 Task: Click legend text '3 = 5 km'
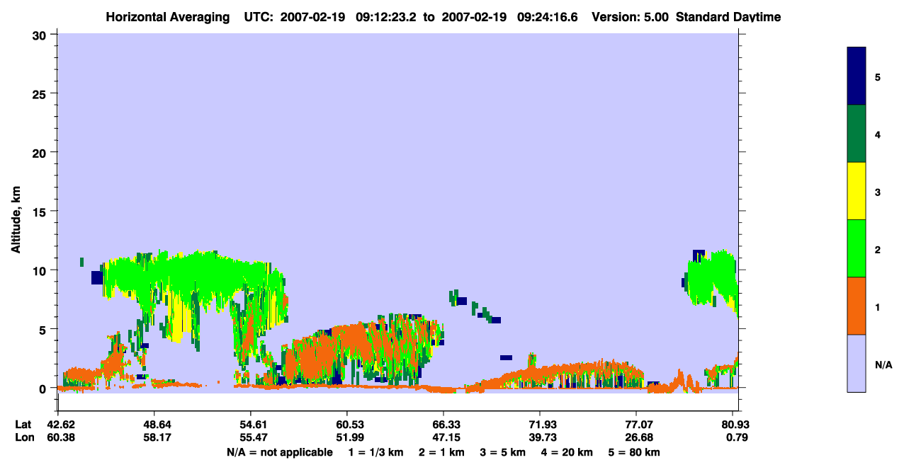[504, 452]
